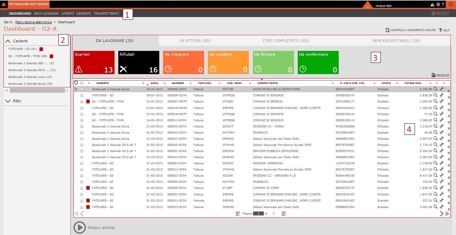Expand the Filtri panel
The height and width of the screenshot is (235, 456).
click(8, 101)
